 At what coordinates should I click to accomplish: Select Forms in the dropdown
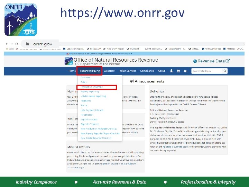tap(84, 105)
